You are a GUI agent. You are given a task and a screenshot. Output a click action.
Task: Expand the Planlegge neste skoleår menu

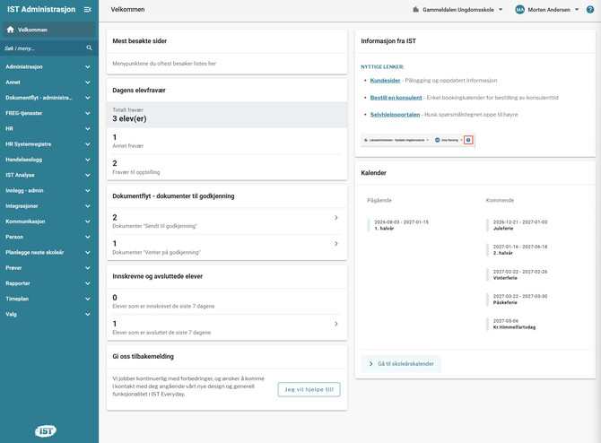pos(48,252)
